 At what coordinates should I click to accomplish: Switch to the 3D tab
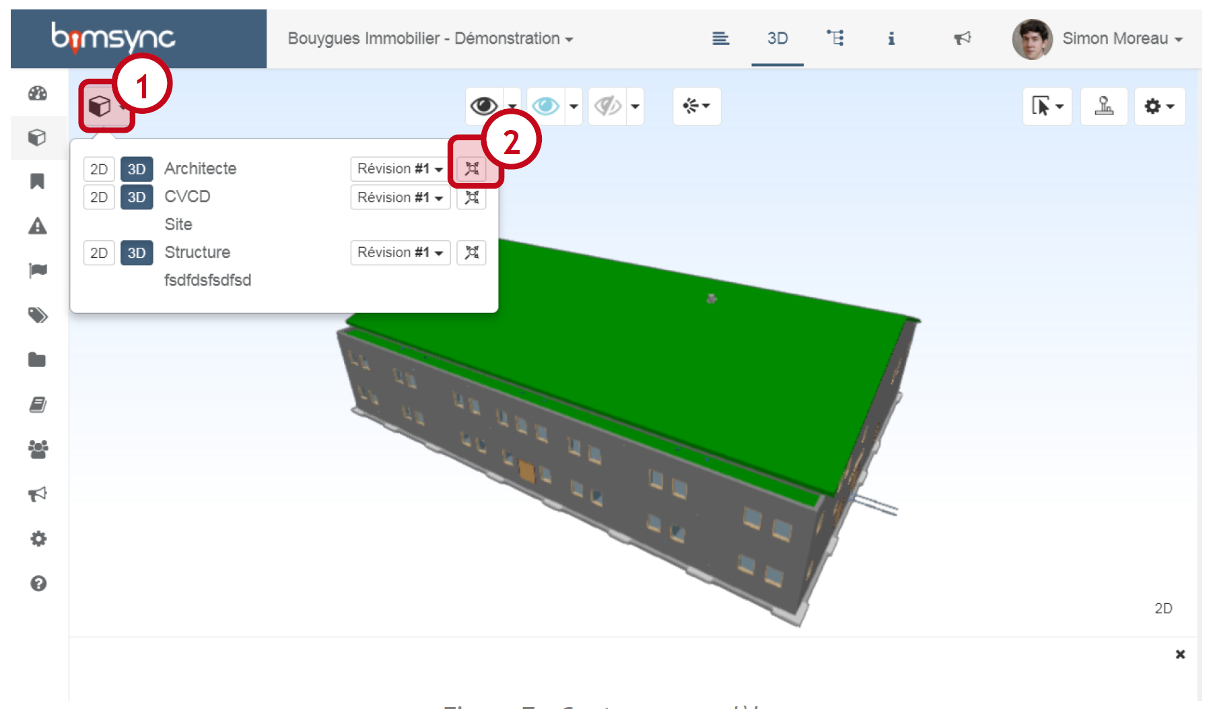(777, 38)
